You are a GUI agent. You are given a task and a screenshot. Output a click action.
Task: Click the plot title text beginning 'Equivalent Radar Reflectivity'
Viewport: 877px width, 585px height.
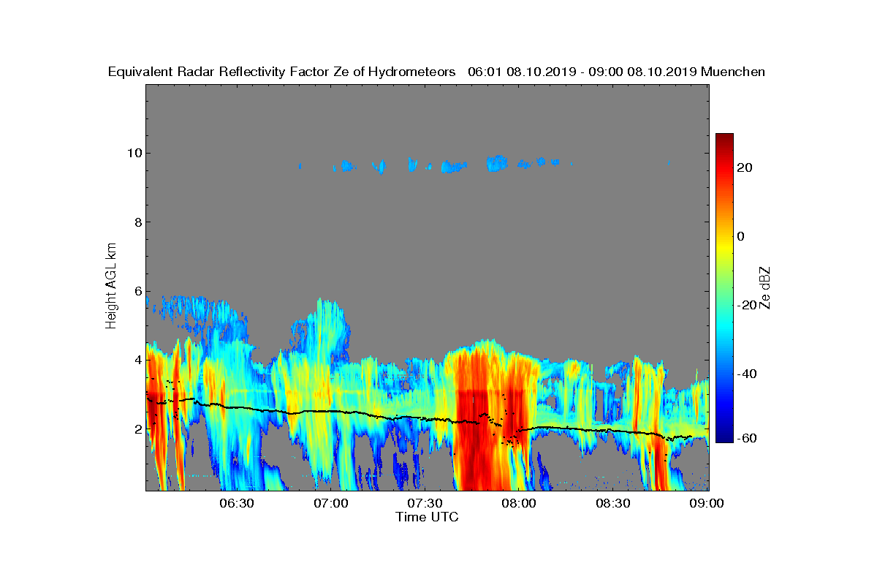(436, 72)
